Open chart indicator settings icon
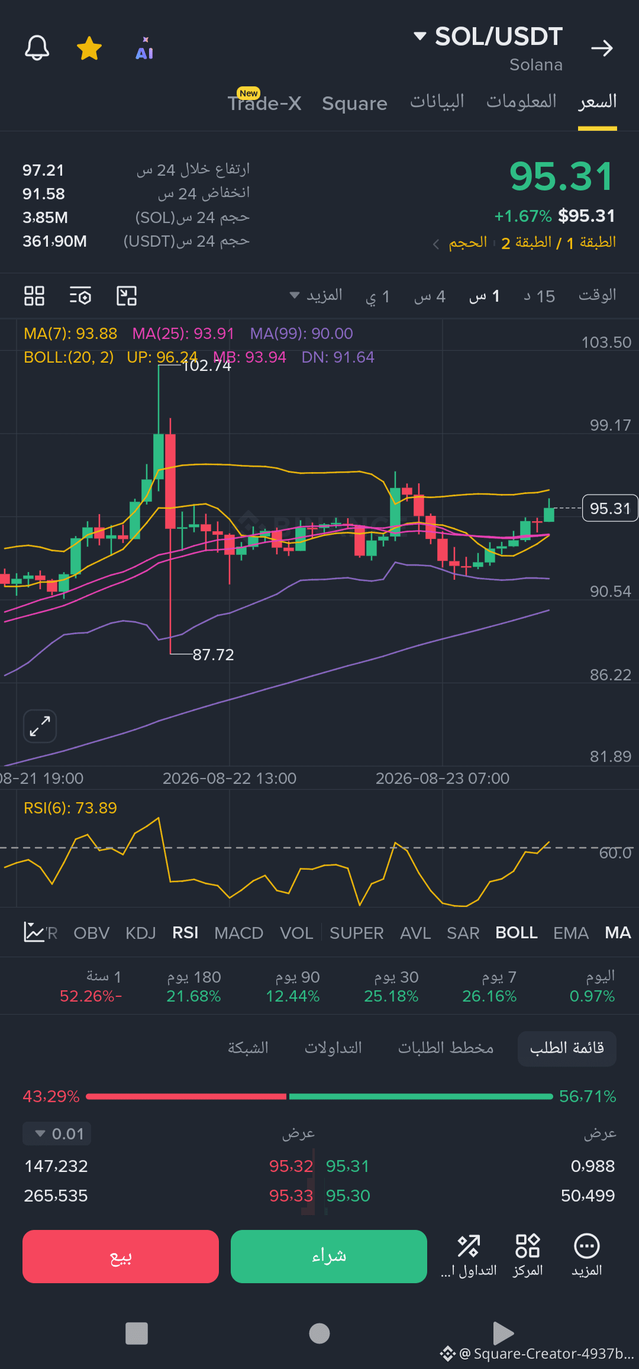Viewport: 639px width, 1369px height. click(80, 296)
